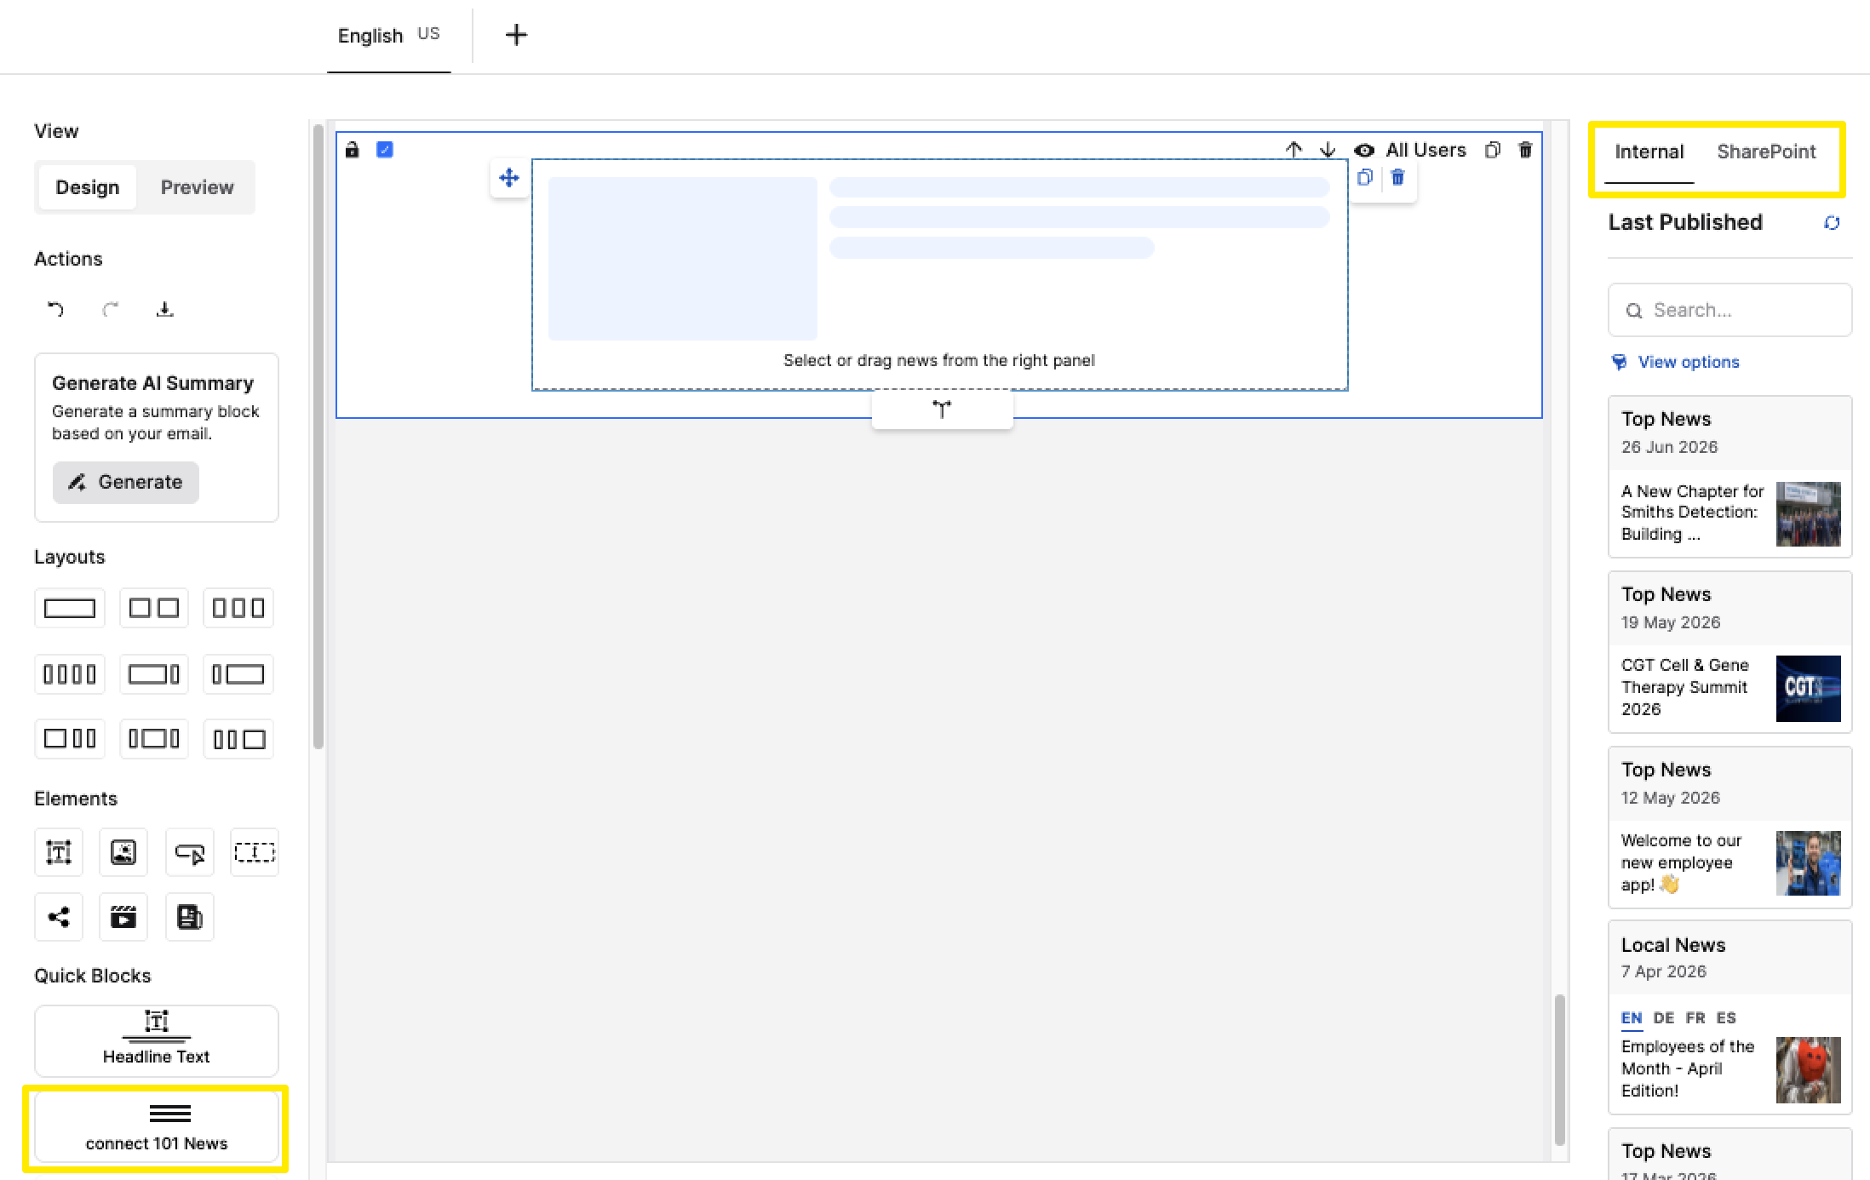The height and width of the screenshot is (1180, 1870).
Task: Click the move handle on the news block
Action: pos(509,178)
